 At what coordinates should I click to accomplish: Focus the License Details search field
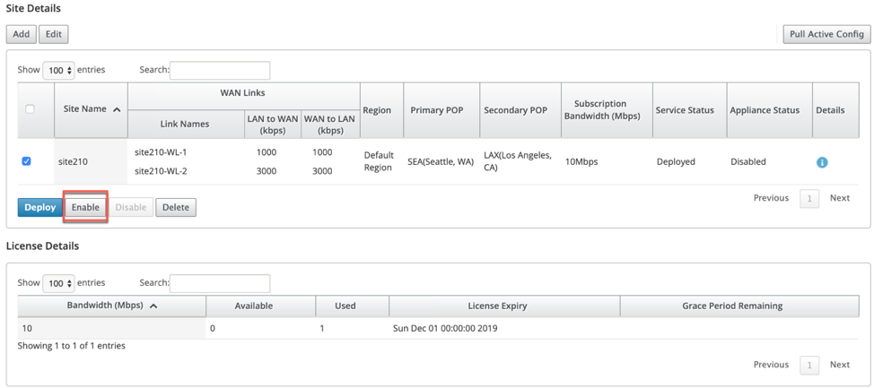[x=220, y=283]
